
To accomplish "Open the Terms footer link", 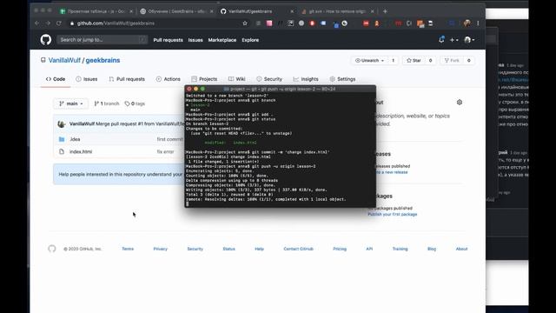I will click(x=128, y=249).
